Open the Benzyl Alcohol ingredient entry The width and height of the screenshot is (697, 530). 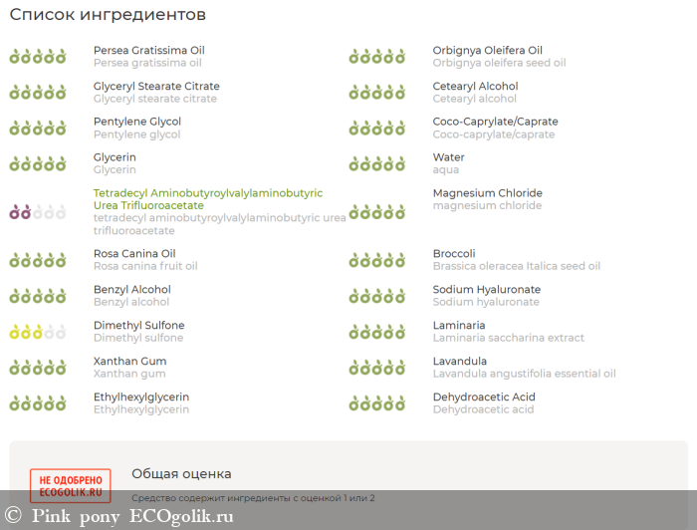click(132, 290)
